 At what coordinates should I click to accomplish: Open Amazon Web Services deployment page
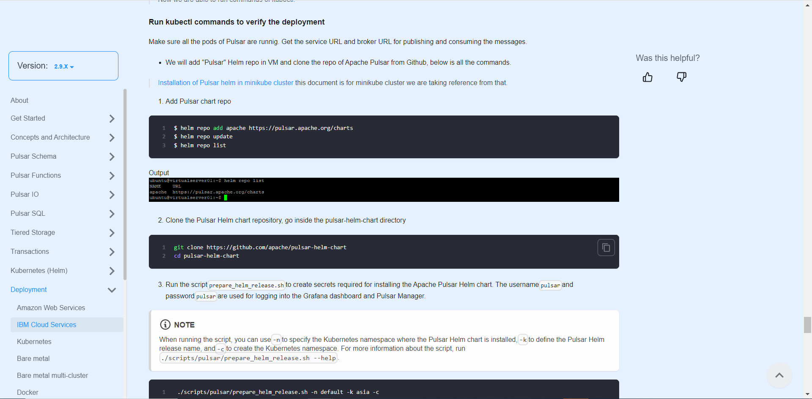pos(51,308)
